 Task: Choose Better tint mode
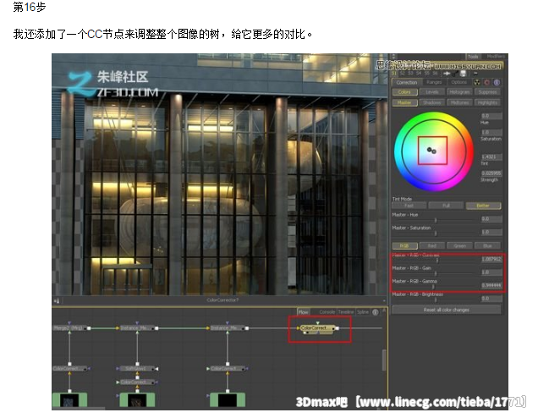483,206
